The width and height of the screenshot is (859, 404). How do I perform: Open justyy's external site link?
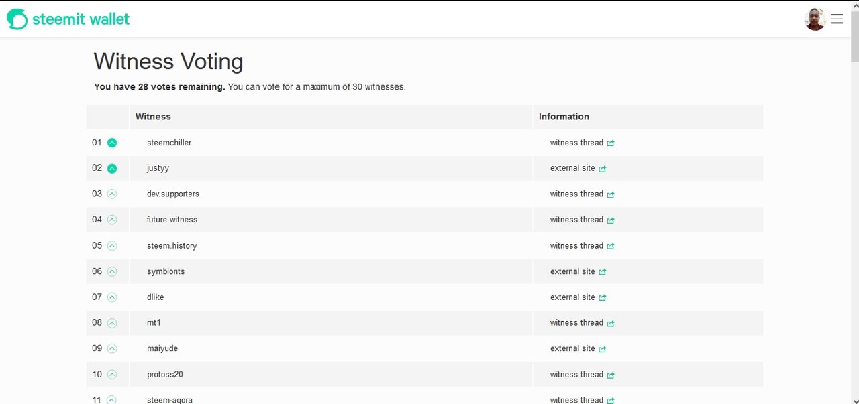click(578, 168)
